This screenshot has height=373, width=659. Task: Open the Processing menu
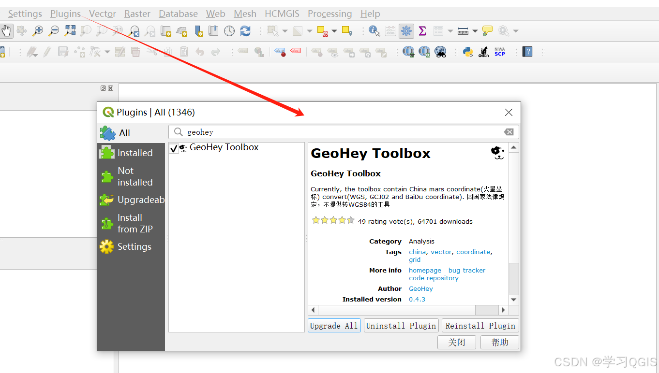(330, 14)
